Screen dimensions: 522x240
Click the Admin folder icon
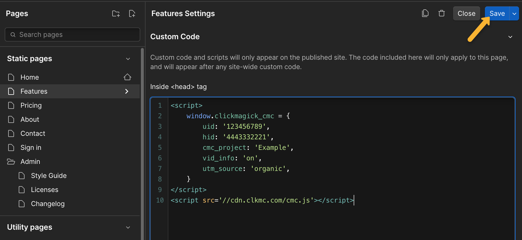tap(11, 162)
